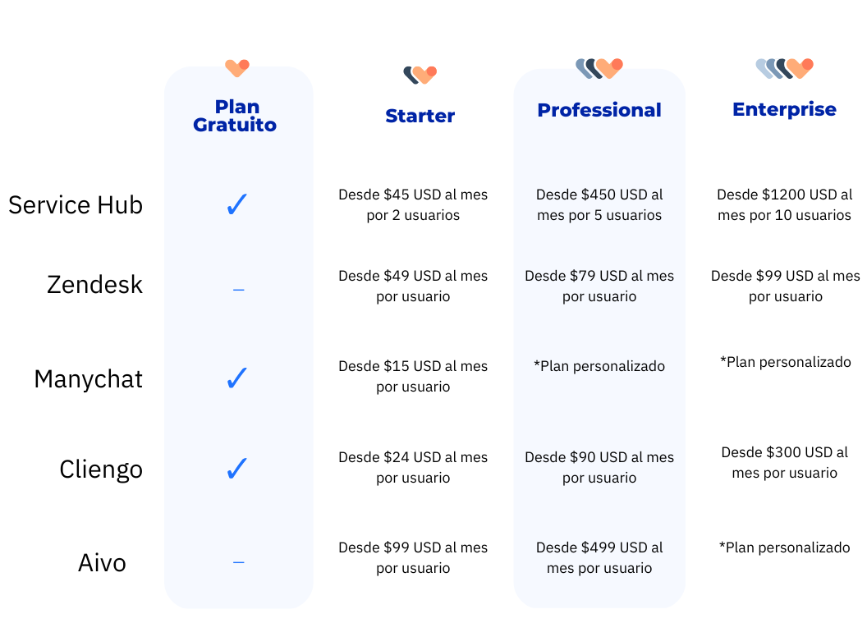The width and height of the screenshot is (867, 623).
Task: Click the Zendesk free plan dash
Action: coord(238,290)
